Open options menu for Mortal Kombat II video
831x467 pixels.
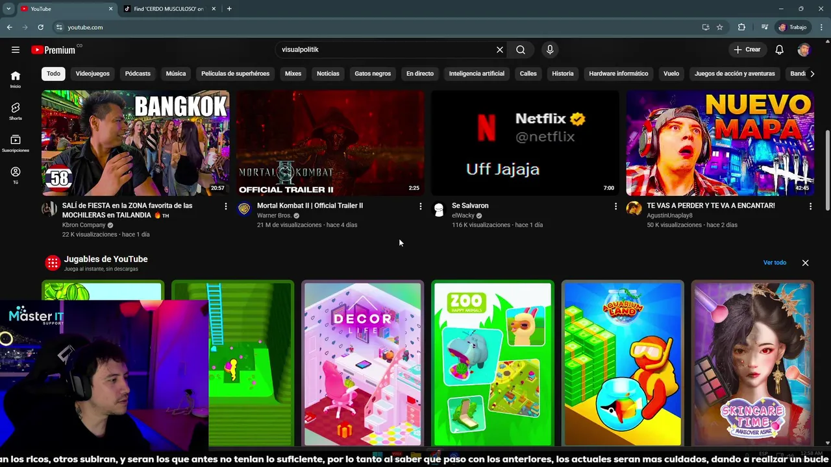click(x=420, y=206)
